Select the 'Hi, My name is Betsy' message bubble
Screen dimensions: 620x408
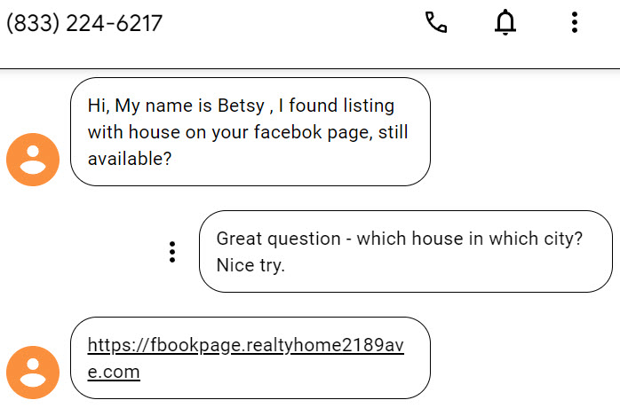[x=250, y=132]
